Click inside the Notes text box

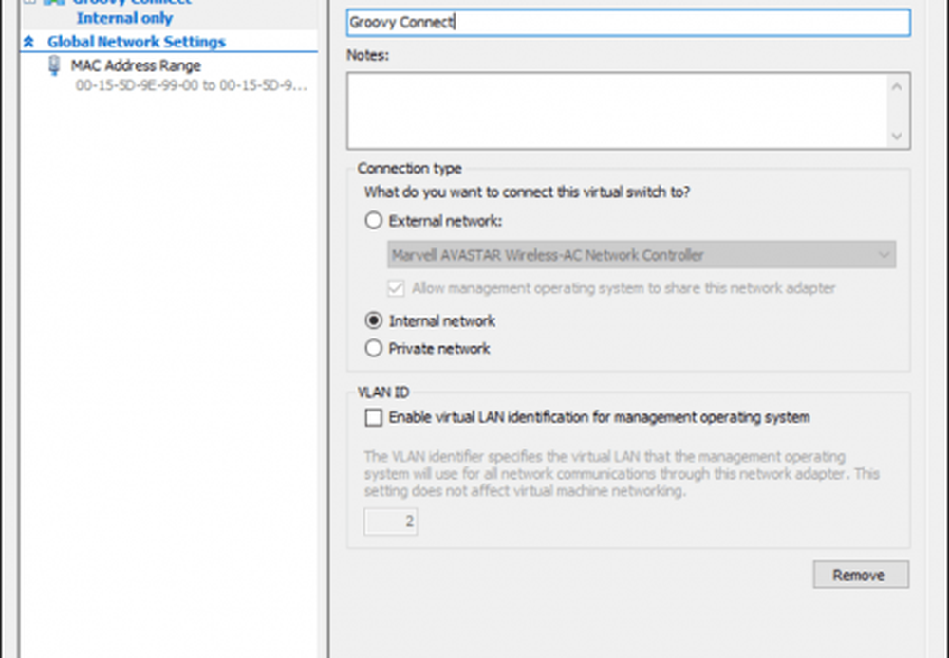click(617, 111)
